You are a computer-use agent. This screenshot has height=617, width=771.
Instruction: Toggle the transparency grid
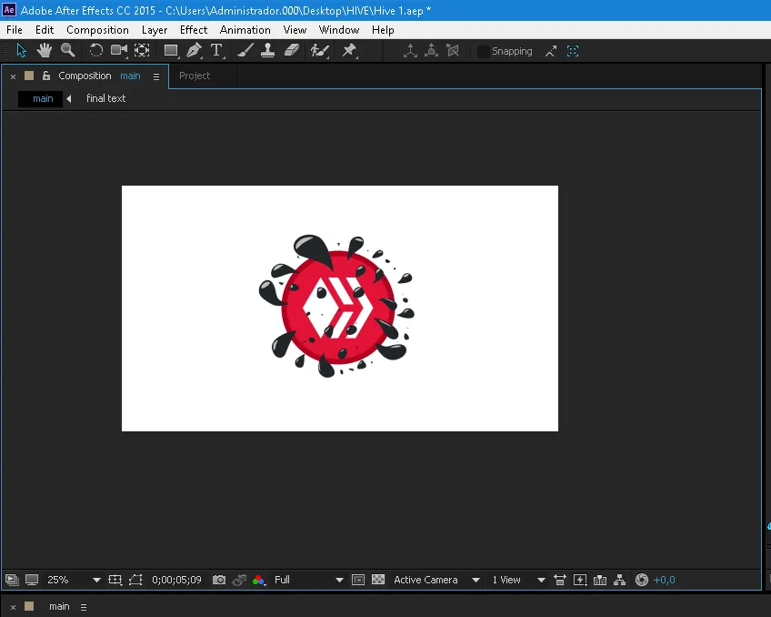378,580
